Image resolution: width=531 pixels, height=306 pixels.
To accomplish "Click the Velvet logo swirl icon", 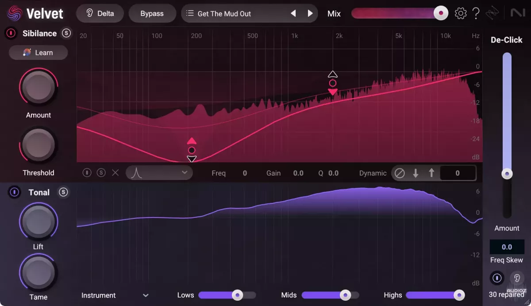I will pyautogui.click(x=15, y=13).
